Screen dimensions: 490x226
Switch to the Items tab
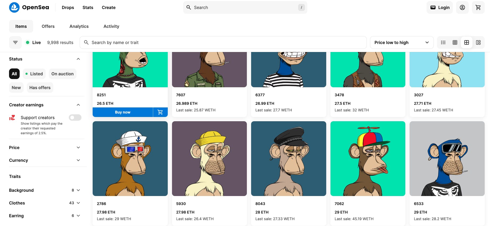[21, 26]
